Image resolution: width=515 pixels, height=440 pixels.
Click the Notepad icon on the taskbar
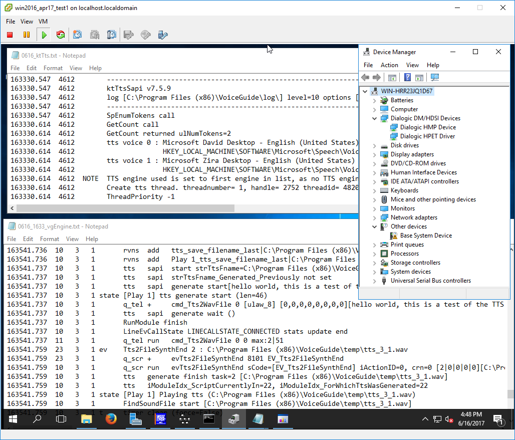point(258,419)
